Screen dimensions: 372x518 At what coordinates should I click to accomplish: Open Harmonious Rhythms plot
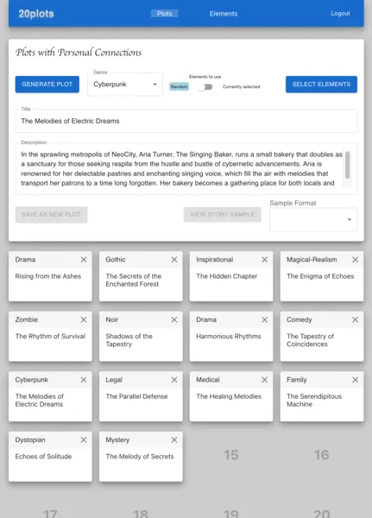pyautogui.click(x=231, y=337)
